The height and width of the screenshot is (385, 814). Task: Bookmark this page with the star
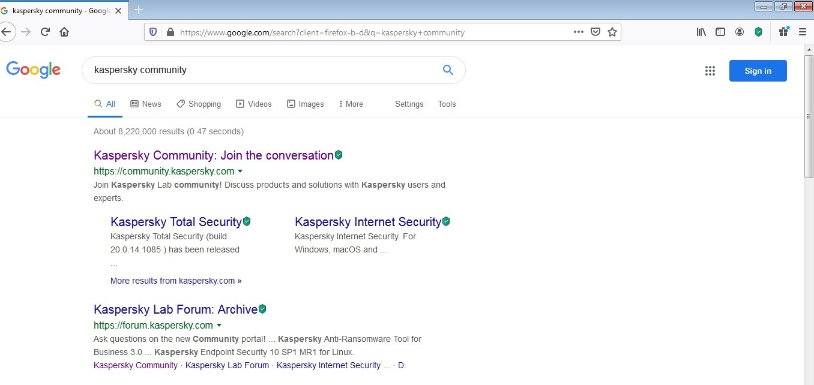tap(612, 32)
